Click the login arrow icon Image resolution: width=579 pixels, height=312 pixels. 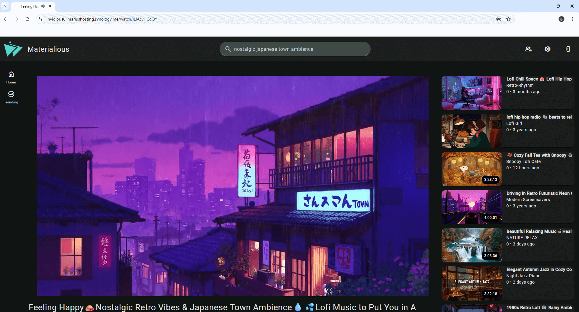click(567, 49)
